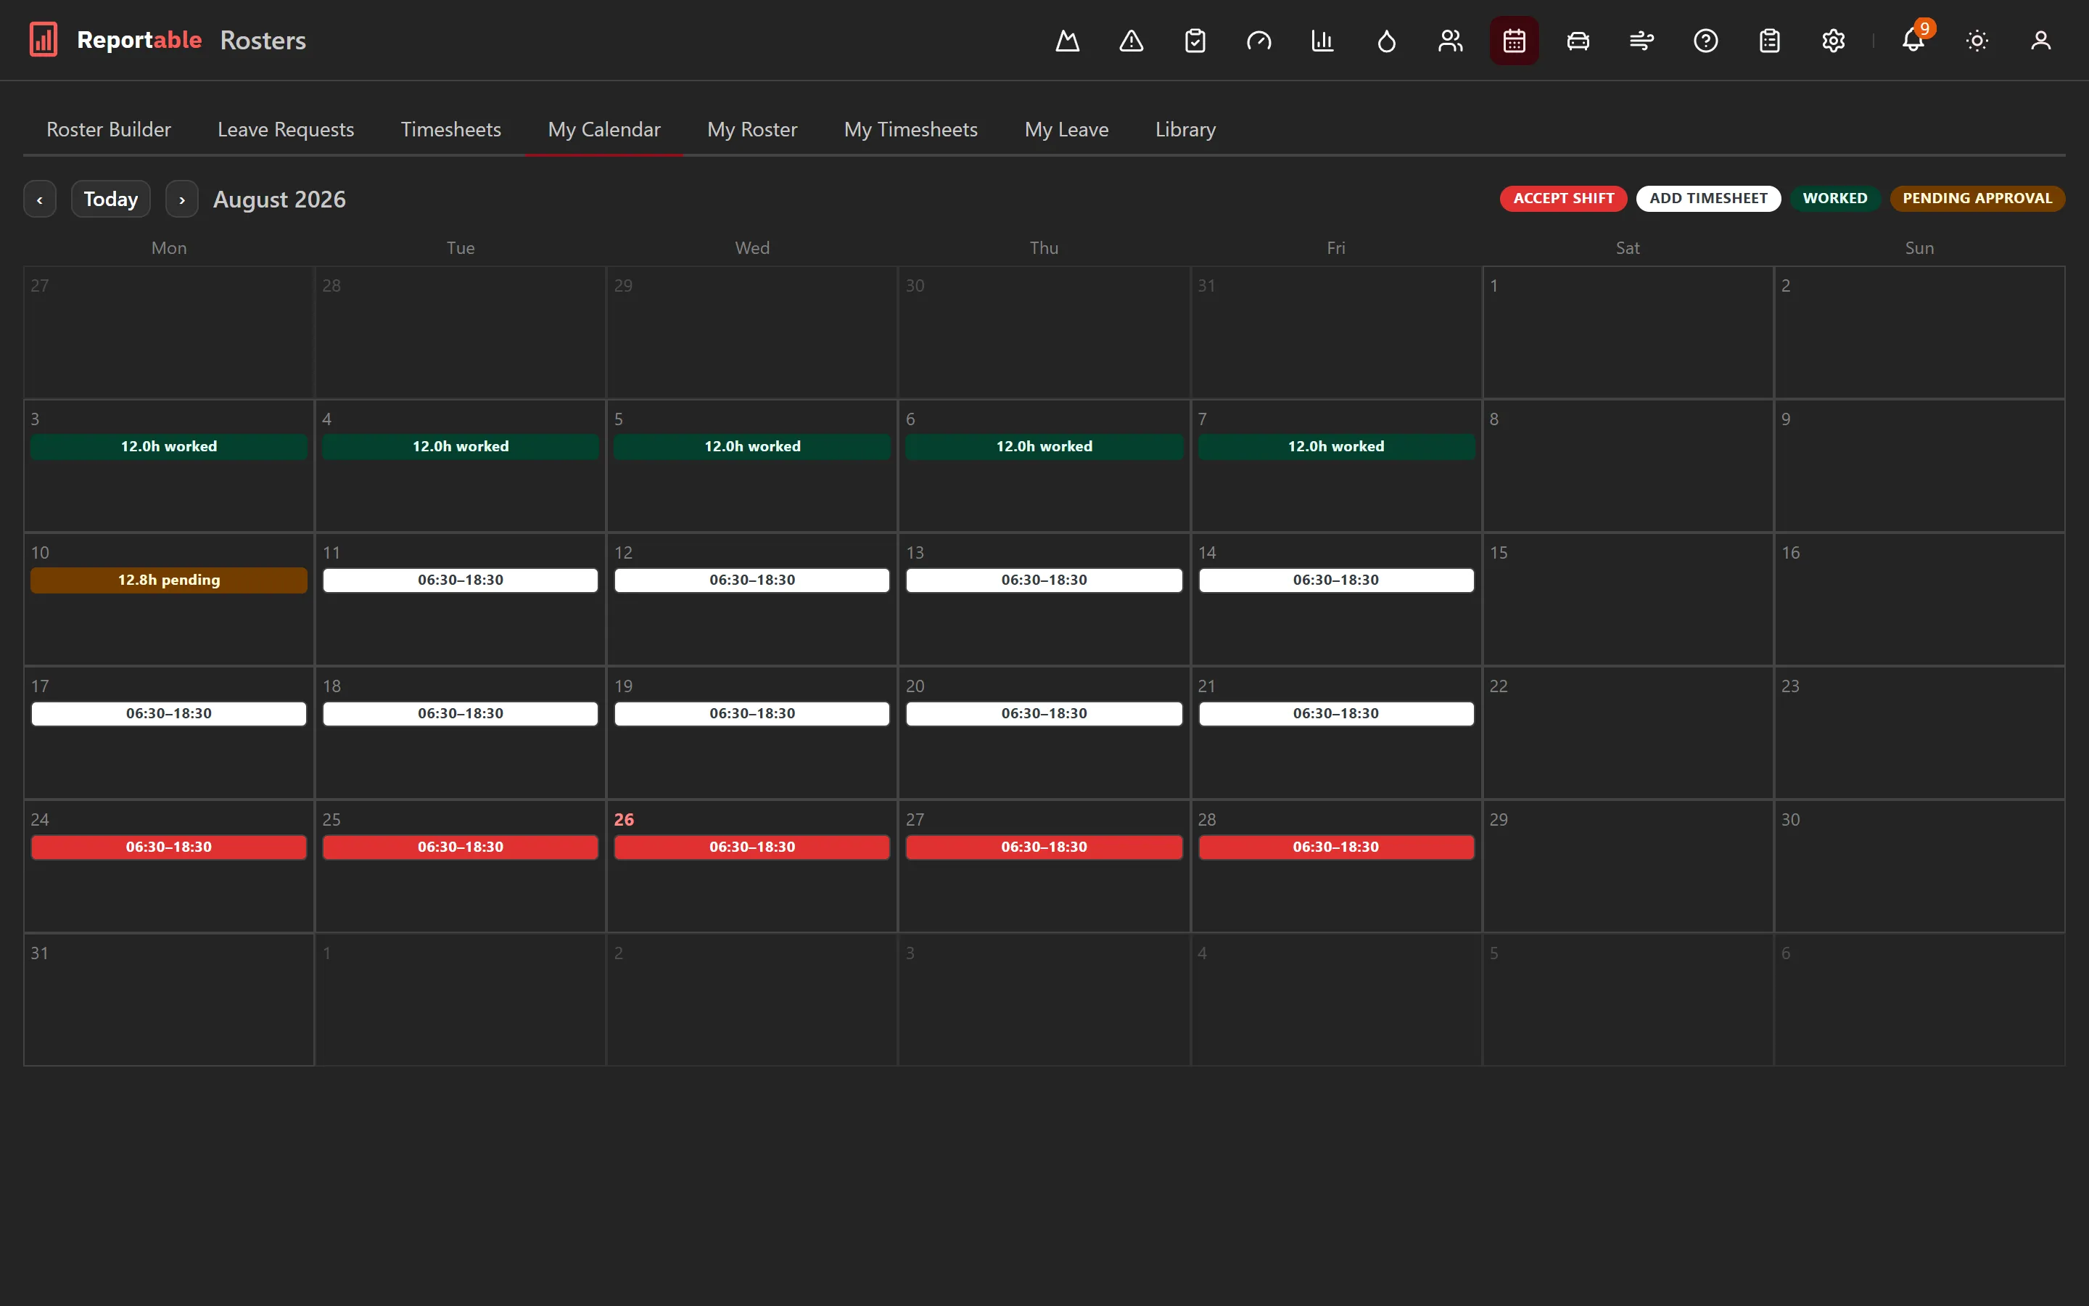Screen dimensions: 2089x1306
Task: Open the bar chart icon
Action: [x=1322, y=41]
